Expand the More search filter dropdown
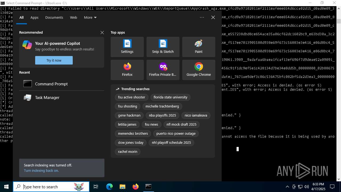 tap(90, 17)
